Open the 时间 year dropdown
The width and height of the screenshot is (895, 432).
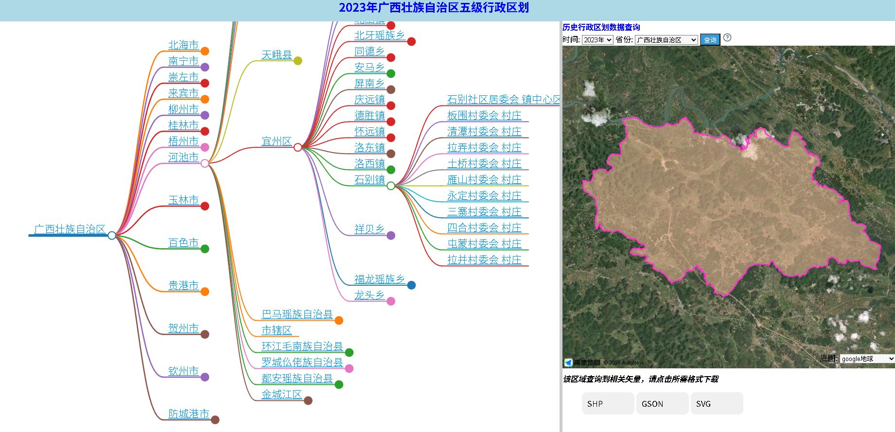click(x=597, y=40)
